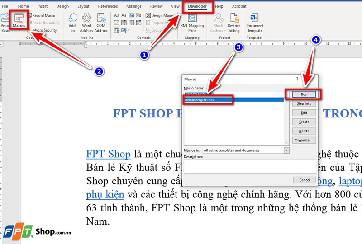Click the Macros dialog help question mark
The width and height of the screenshot is (362, 244).
[297, 79]
